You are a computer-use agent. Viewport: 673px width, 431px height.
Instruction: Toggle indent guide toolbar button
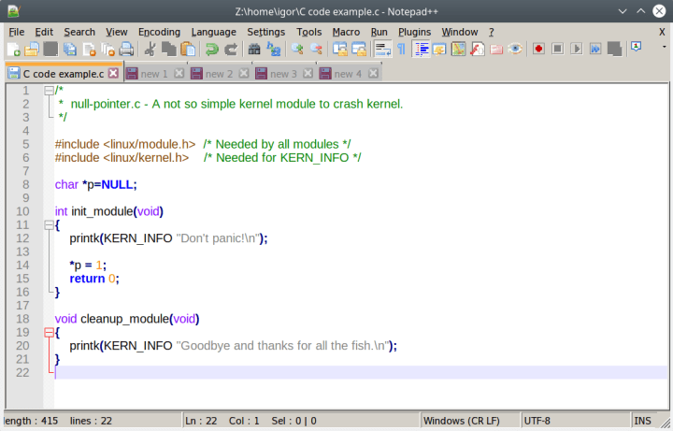point(421,49)
